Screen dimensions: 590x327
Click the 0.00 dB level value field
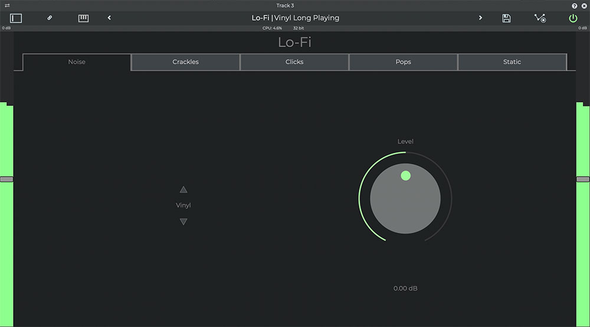point(405,289)
